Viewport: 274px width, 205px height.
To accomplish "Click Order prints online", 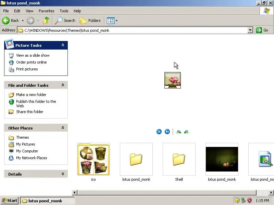I will [32, 62].
